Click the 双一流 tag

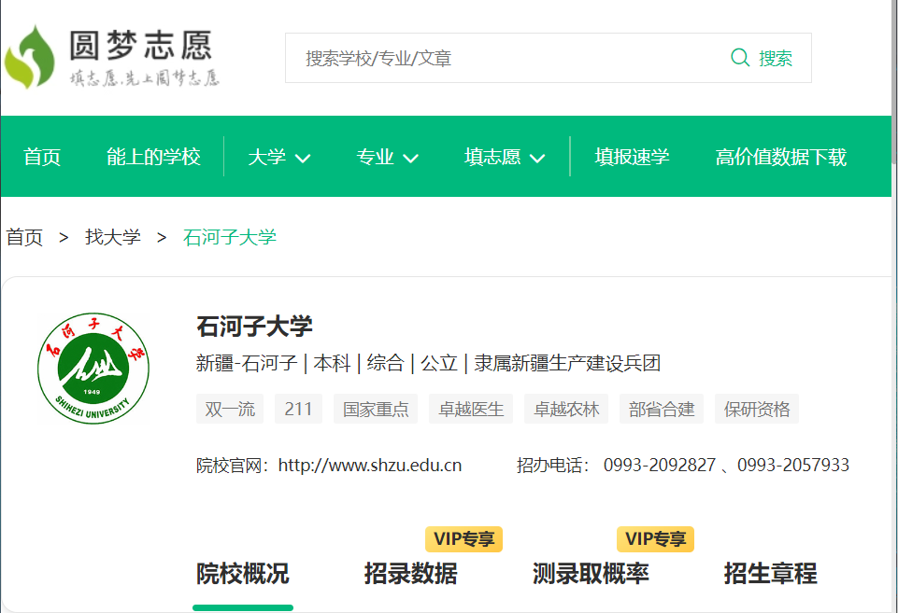pyautogui.click(x=230, y=409)
